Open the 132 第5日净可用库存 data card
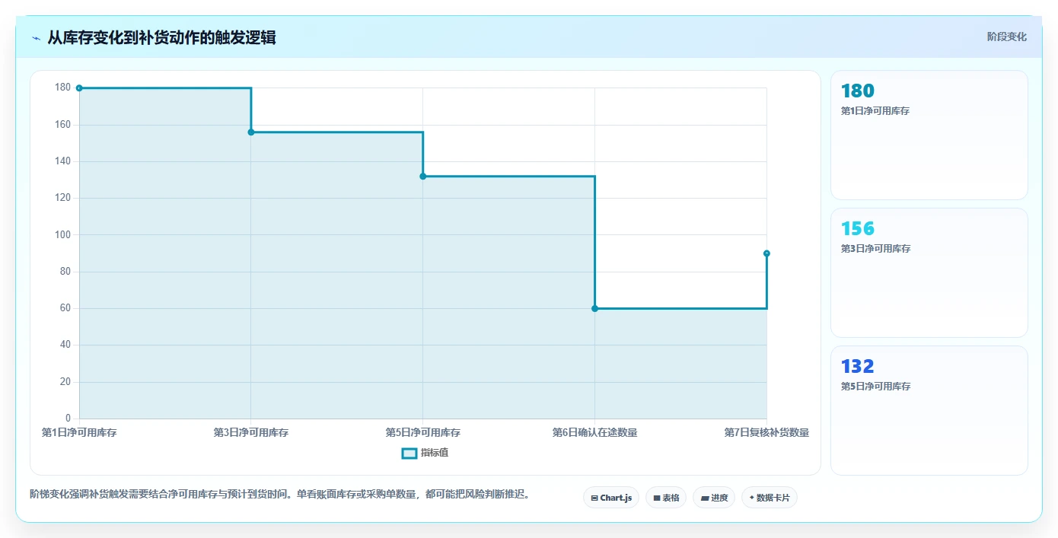 [x=929, y=411]
